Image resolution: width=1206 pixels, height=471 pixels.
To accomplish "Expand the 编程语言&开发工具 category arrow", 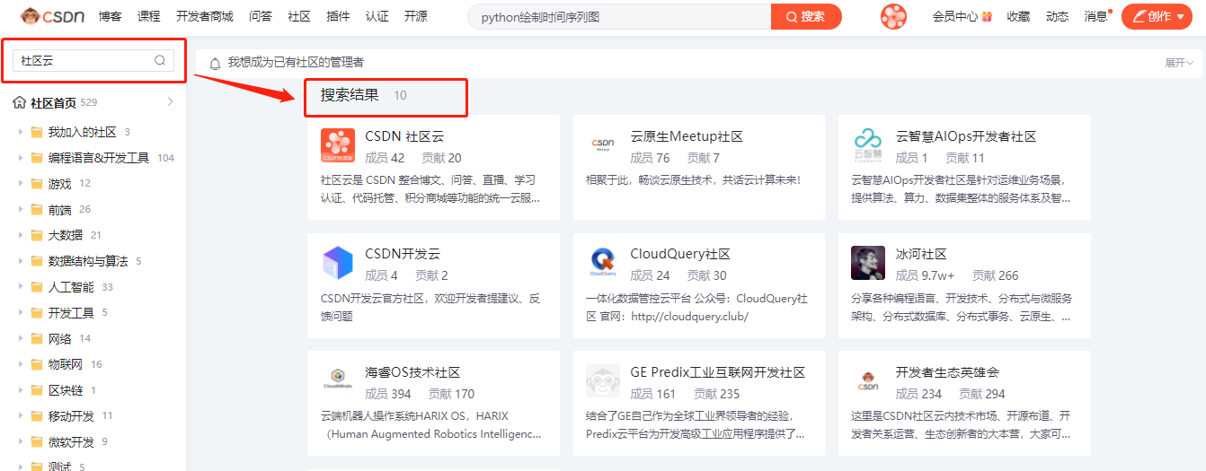I will [x=20, y=158].
